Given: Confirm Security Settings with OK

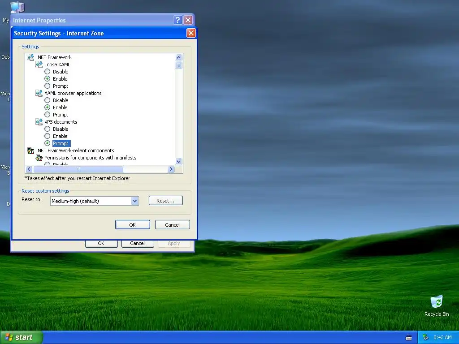Looking at the screenshot, I should [133, 225].
